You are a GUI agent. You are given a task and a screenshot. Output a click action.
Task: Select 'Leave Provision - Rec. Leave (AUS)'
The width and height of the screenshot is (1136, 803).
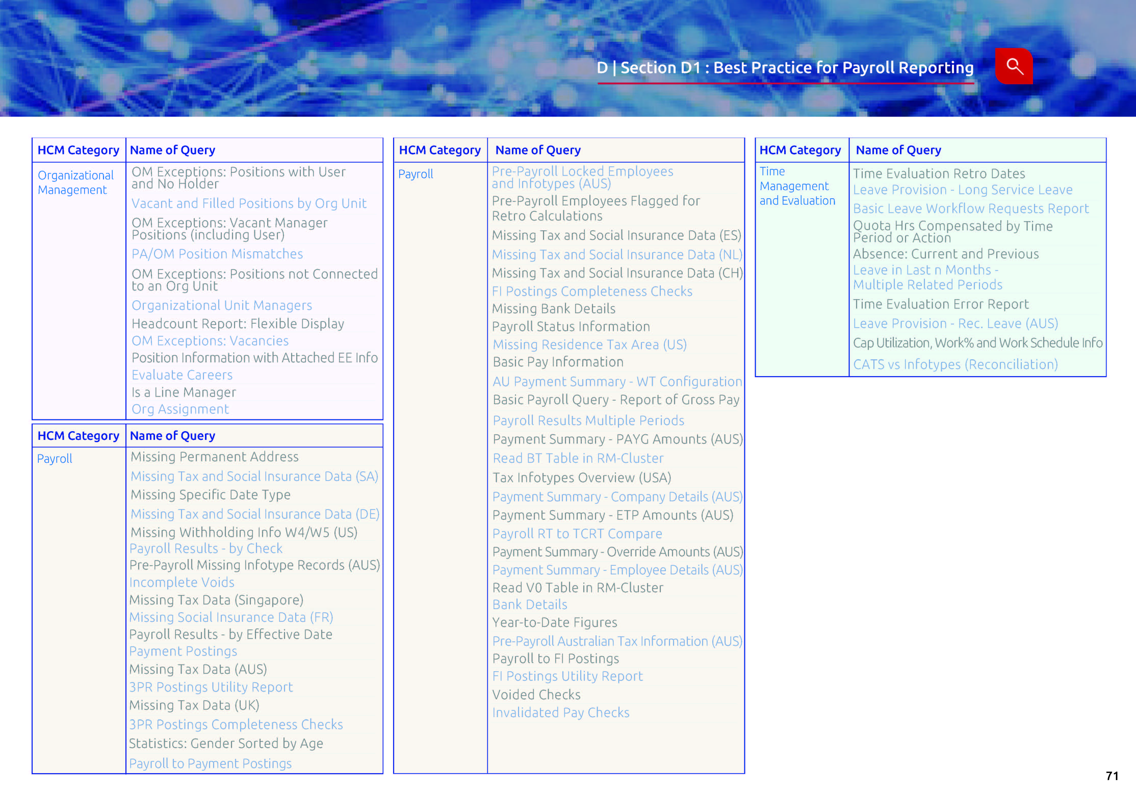click(956, 323)
